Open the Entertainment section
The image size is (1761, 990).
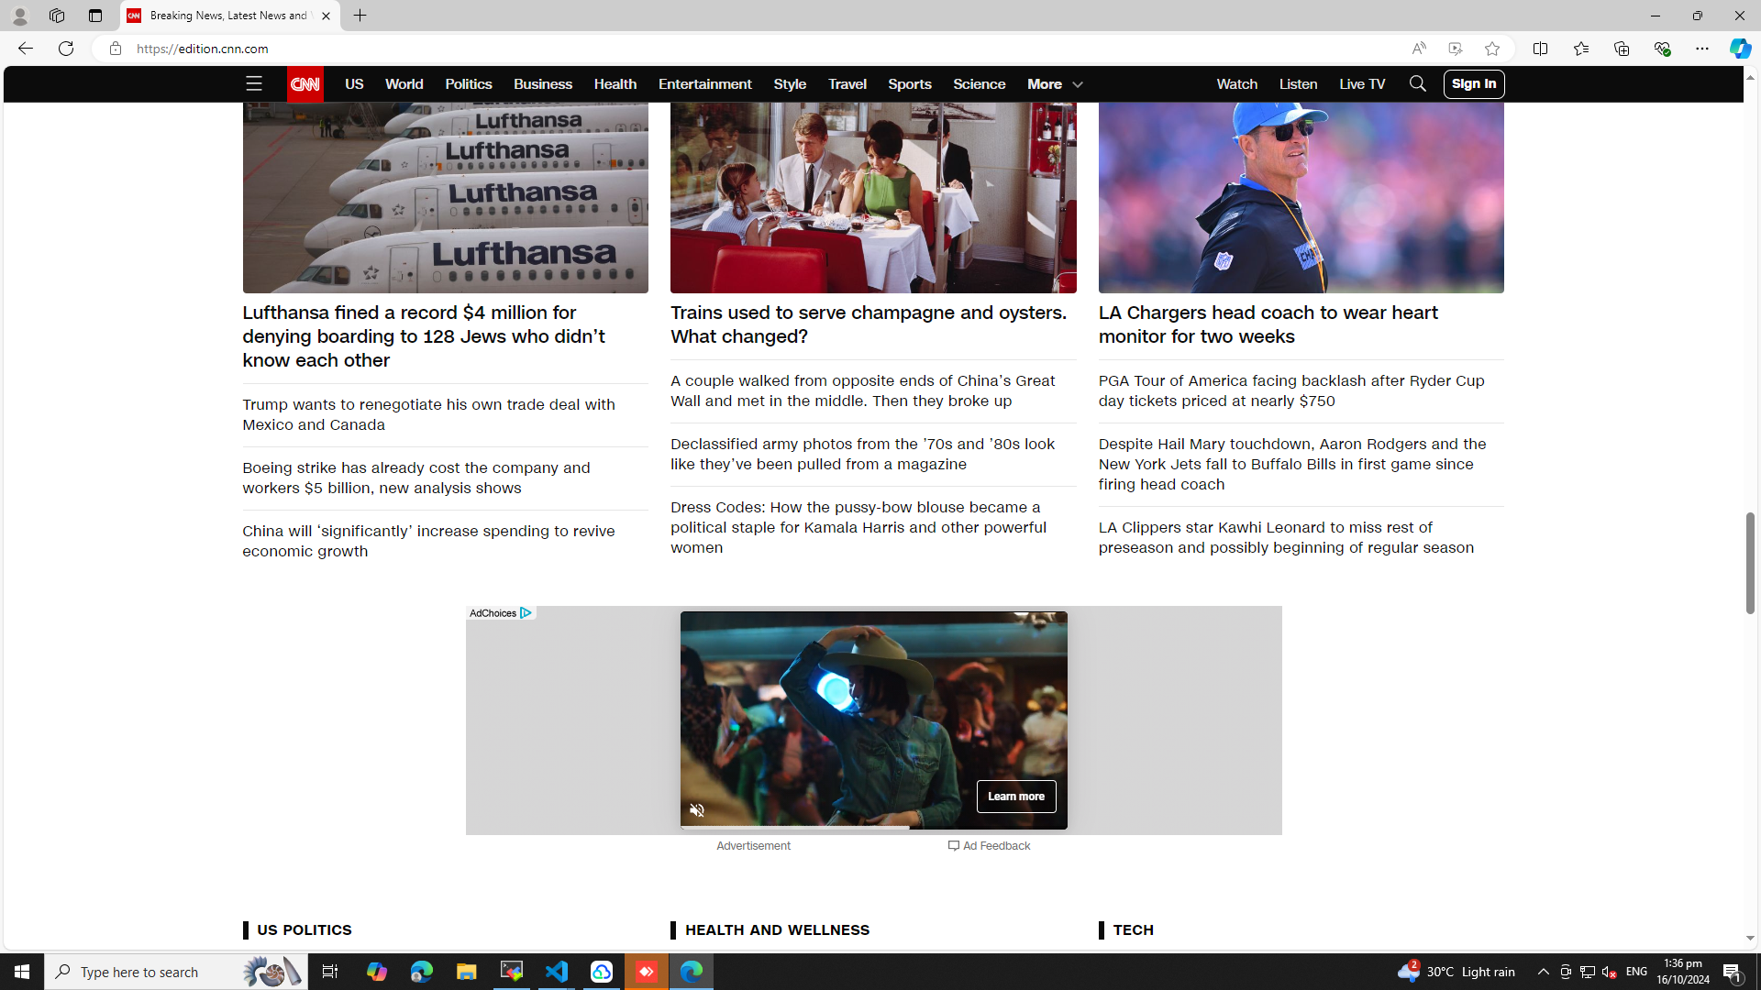pyautogui.click(x=705, y=84)
